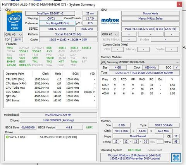Click the 4.6.5 BIOS version field
This screenshot has width=186, height=165.
click(69, 128)
